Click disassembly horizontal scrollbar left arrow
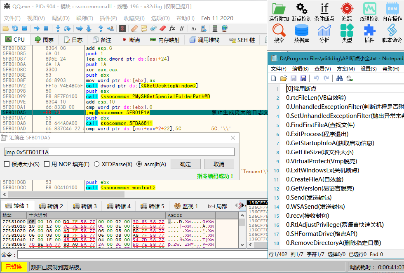Image resolution: width=404 pixels, height=273 pixels. click(x=5, y=194)
